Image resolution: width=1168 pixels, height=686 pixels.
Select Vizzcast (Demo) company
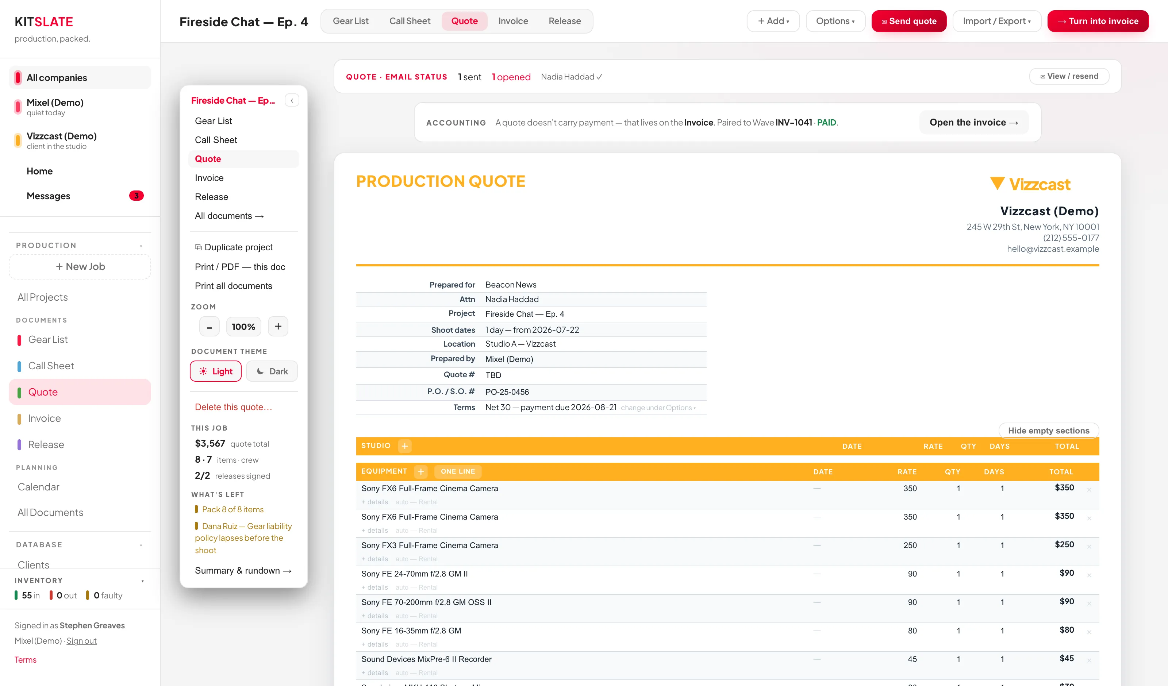(80, 140)
